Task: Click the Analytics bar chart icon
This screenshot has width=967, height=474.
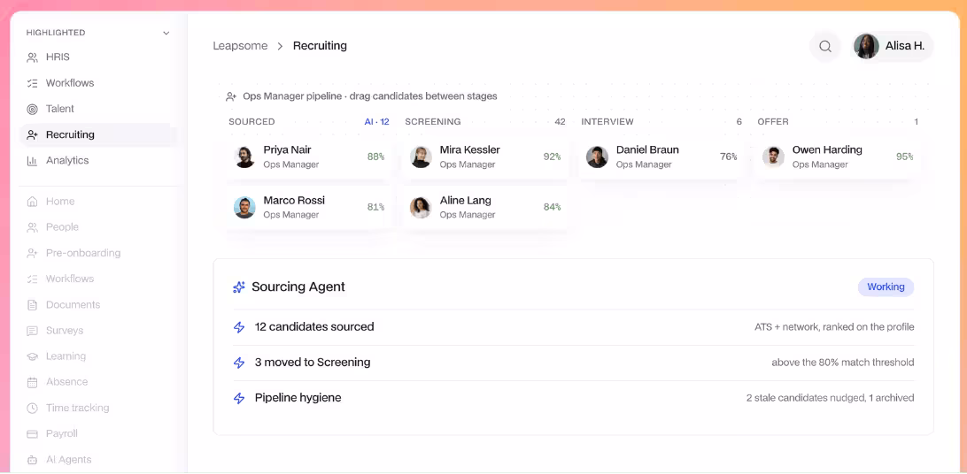Action: click(33, 161)
